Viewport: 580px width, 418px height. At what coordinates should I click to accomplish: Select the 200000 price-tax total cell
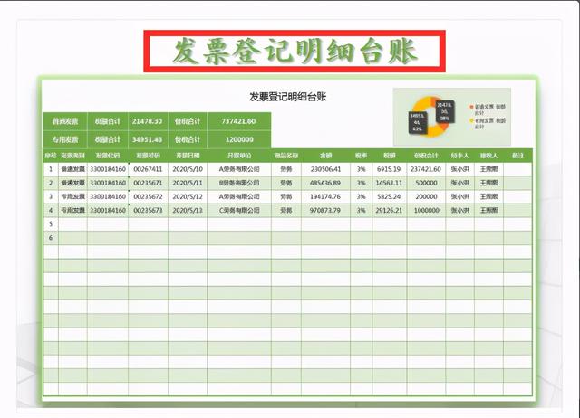tap(426, 197)
